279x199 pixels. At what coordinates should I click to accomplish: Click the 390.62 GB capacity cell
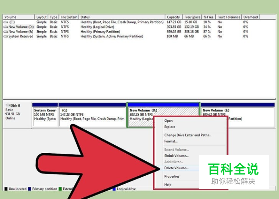(x=174, y=32)
